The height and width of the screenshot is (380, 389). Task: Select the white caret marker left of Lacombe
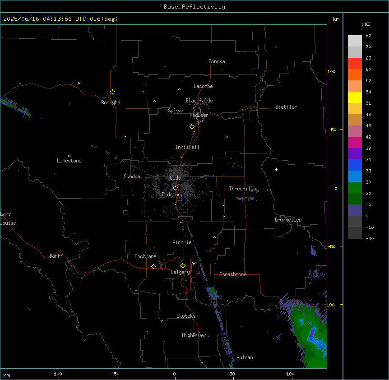tap(179, 89)
